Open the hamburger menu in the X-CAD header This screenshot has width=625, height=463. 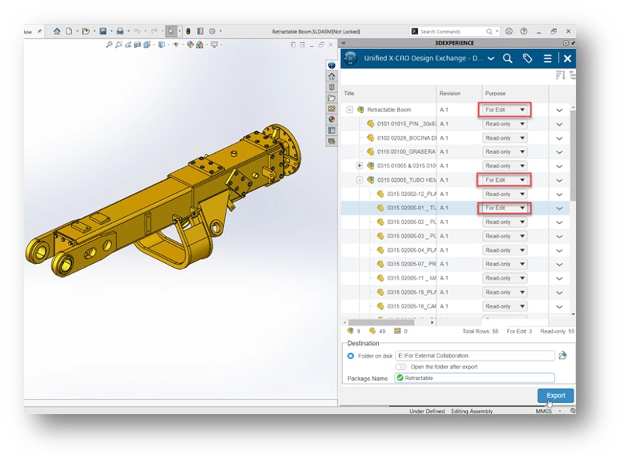click(x=548, y=59)
